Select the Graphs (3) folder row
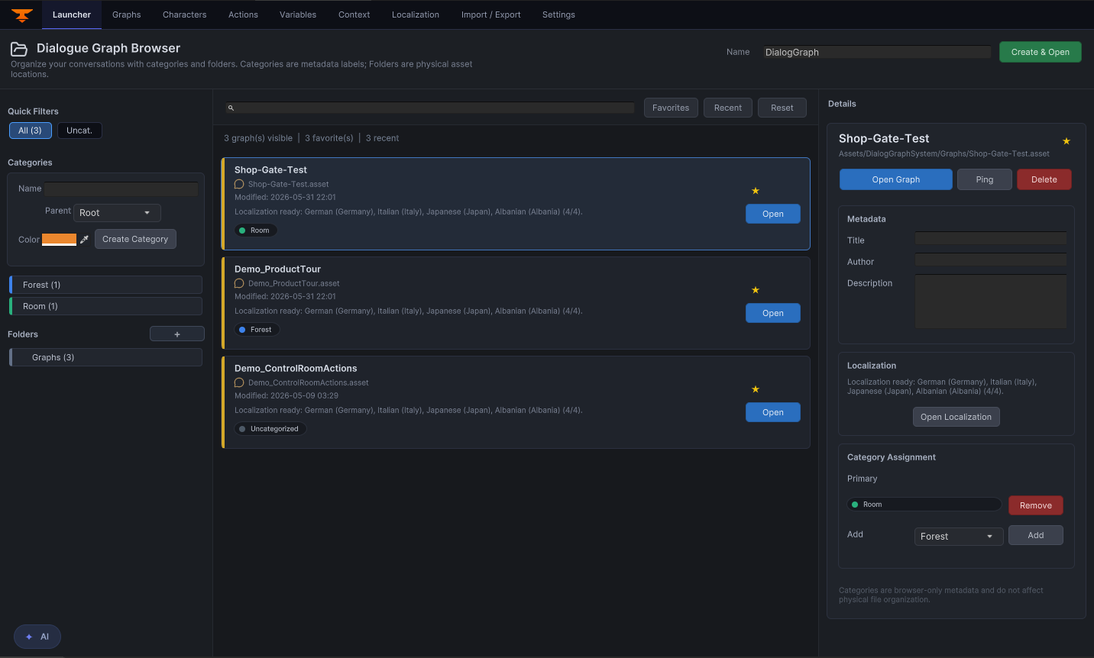 [x=105, y=357]
